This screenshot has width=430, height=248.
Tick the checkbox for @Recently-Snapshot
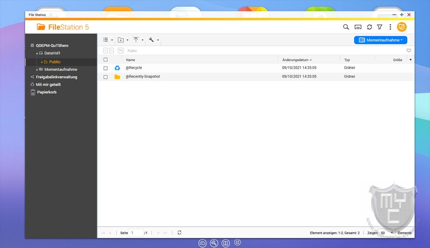tap(105, 77)
